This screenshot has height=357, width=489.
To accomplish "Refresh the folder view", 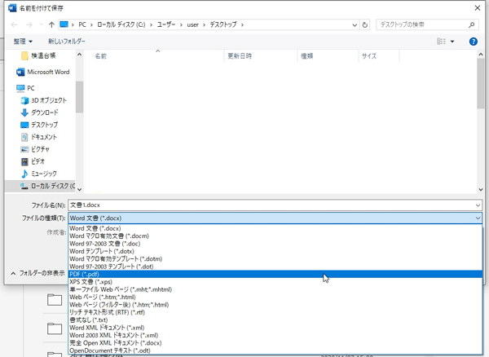I will [x=365, y=25].
